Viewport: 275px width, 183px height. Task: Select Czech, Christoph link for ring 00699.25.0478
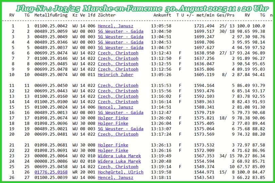(x=118, y=69)
